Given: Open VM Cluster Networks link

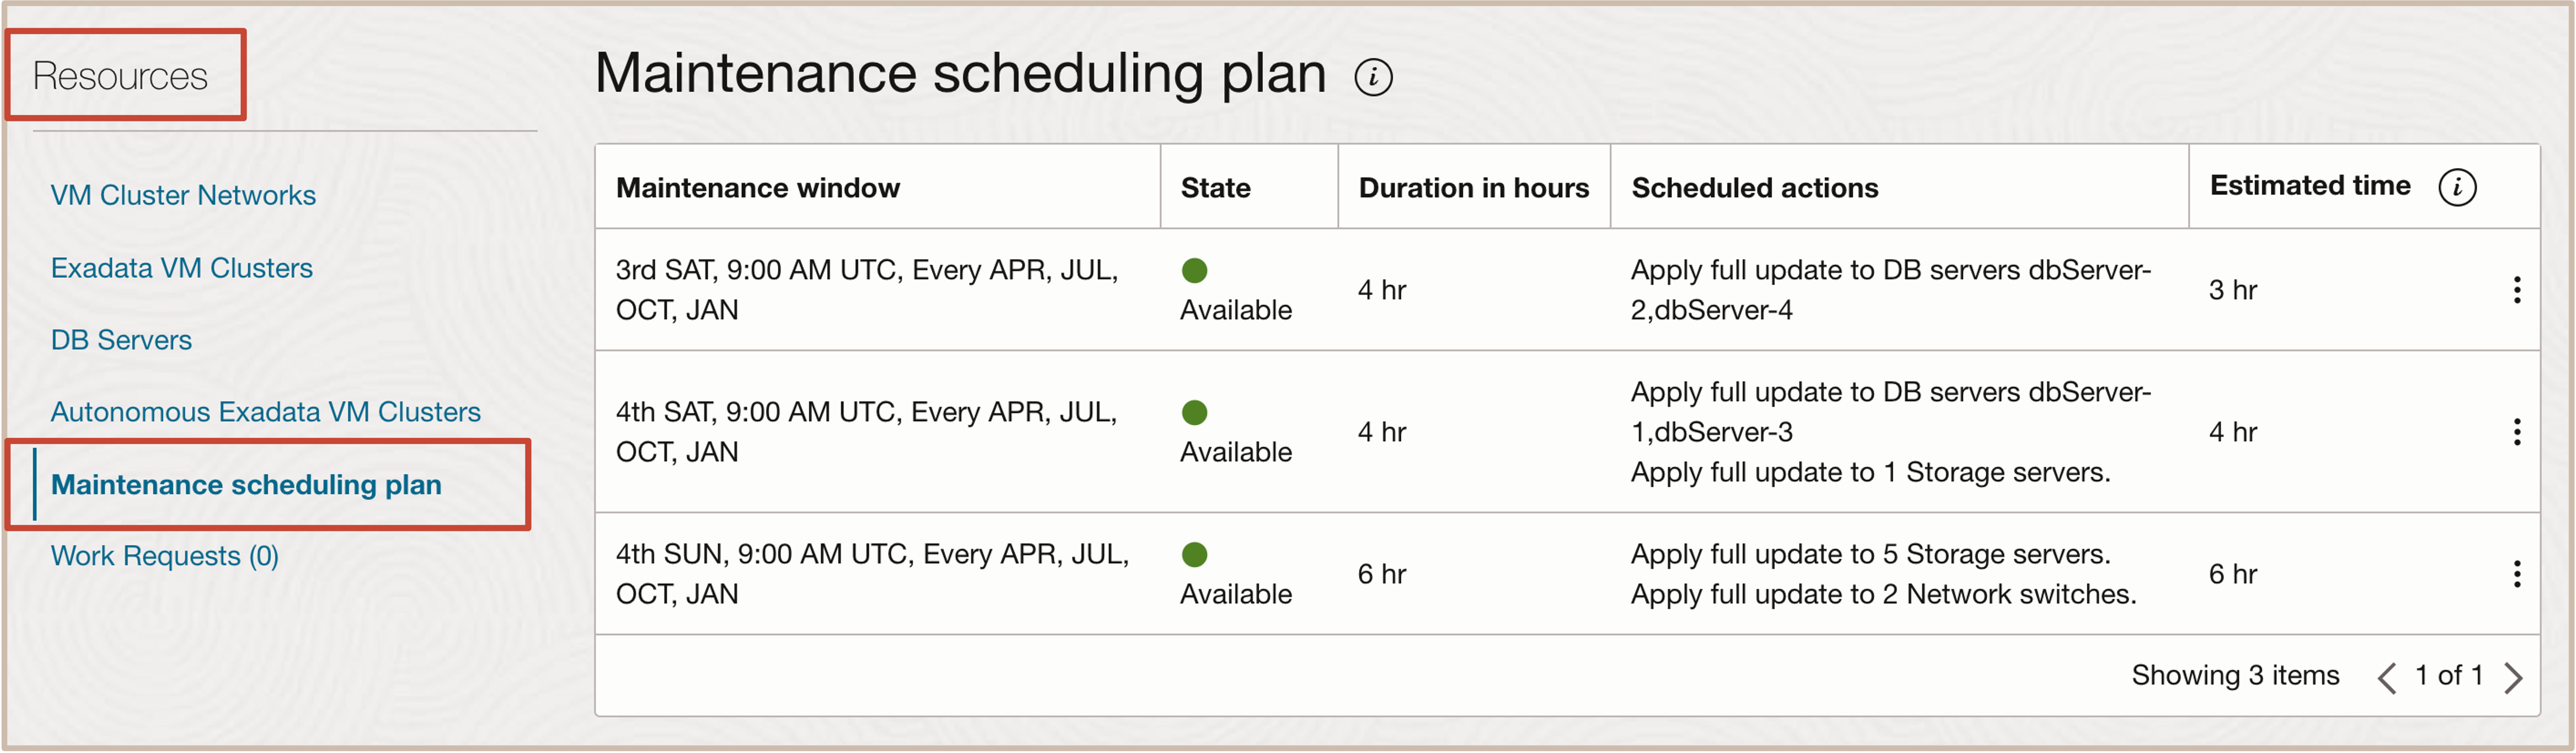Looking at the screenshot, I should 183,195.
